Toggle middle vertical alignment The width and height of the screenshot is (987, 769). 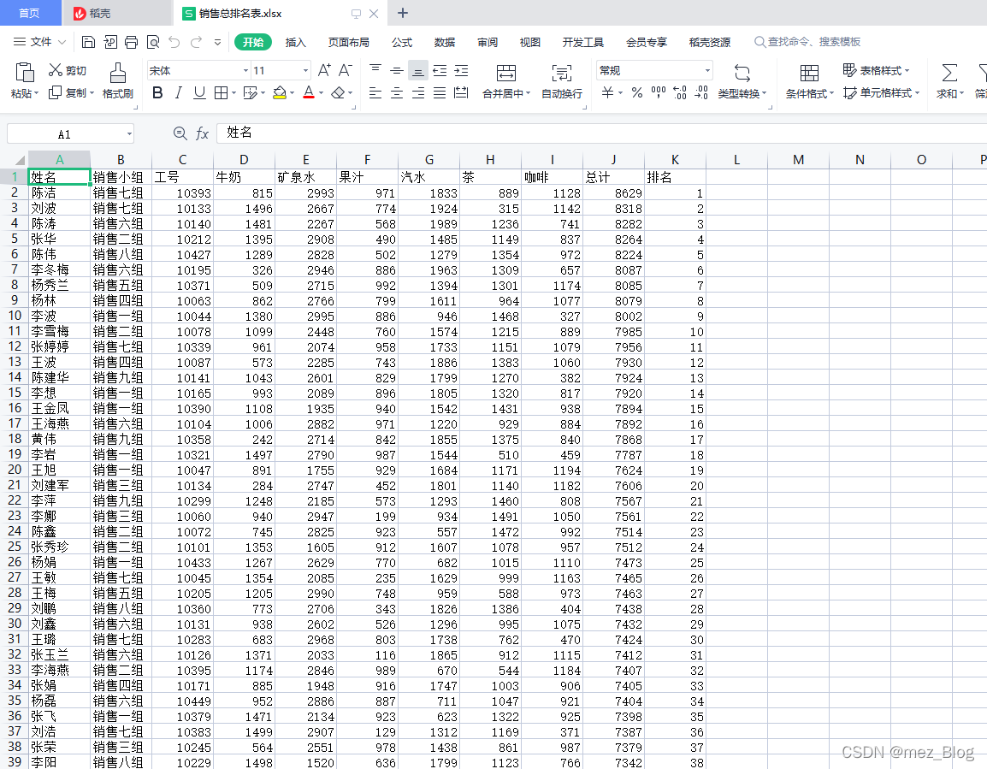point(397,70)
